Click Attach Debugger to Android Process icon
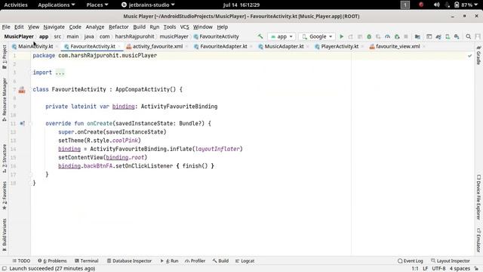Screen dimensions: 483x272 (x=397, y=36)
